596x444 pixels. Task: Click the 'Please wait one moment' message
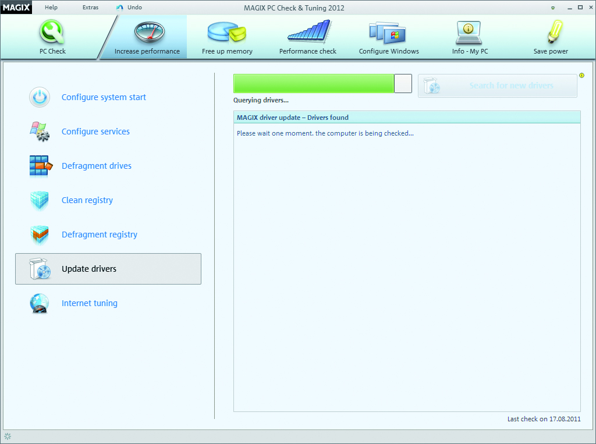(x=325, y=133)
